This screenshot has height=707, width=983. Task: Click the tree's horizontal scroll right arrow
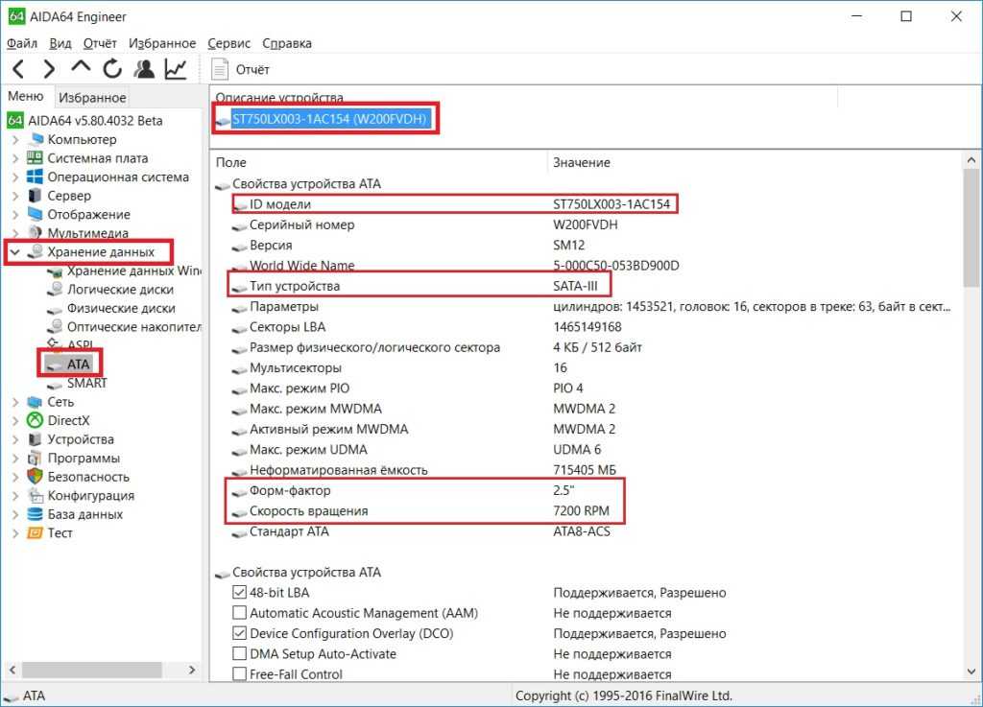pos(192,670)
